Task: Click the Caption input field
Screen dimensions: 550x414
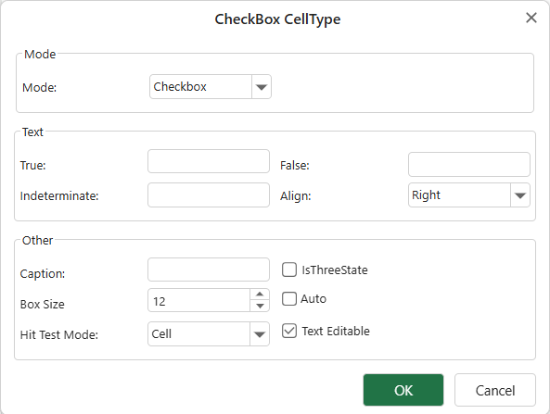Action: [209, 270]
